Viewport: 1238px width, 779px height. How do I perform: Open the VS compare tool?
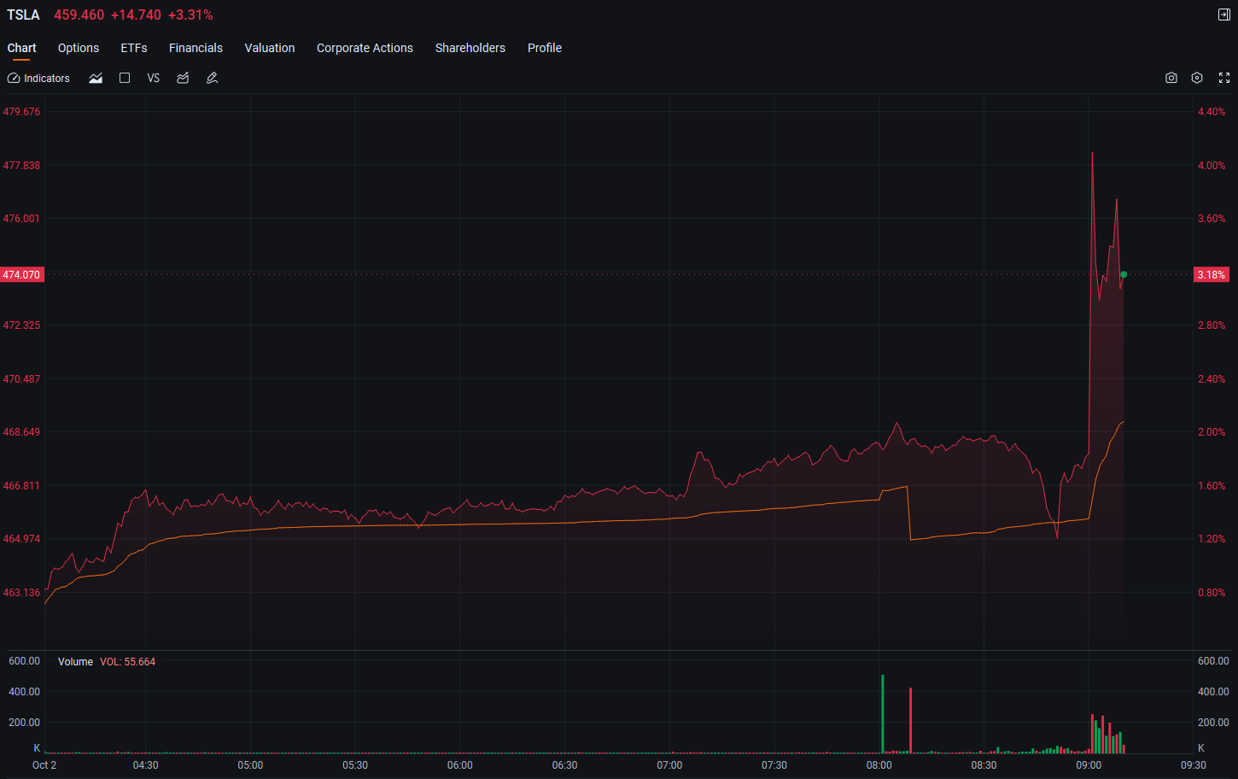[x=154, y=78]
